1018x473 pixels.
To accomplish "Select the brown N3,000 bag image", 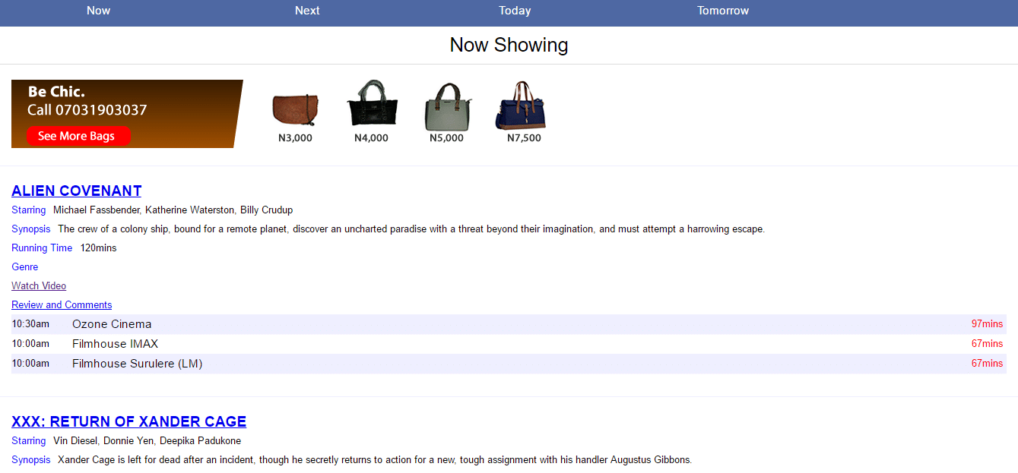I will [x=295, y=110].
